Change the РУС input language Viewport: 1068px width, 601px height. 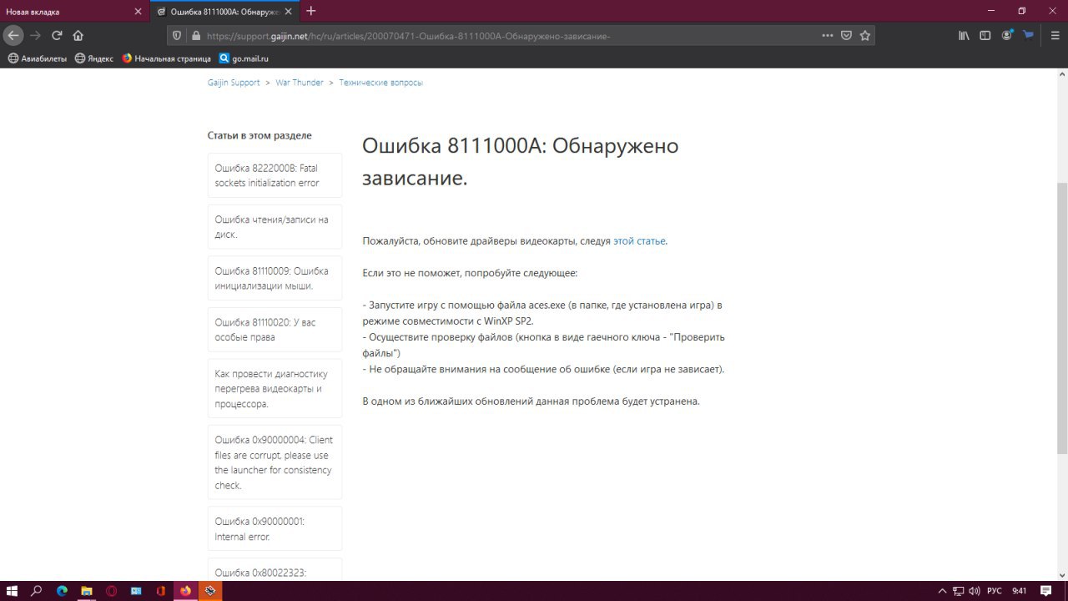pos(995,591)
